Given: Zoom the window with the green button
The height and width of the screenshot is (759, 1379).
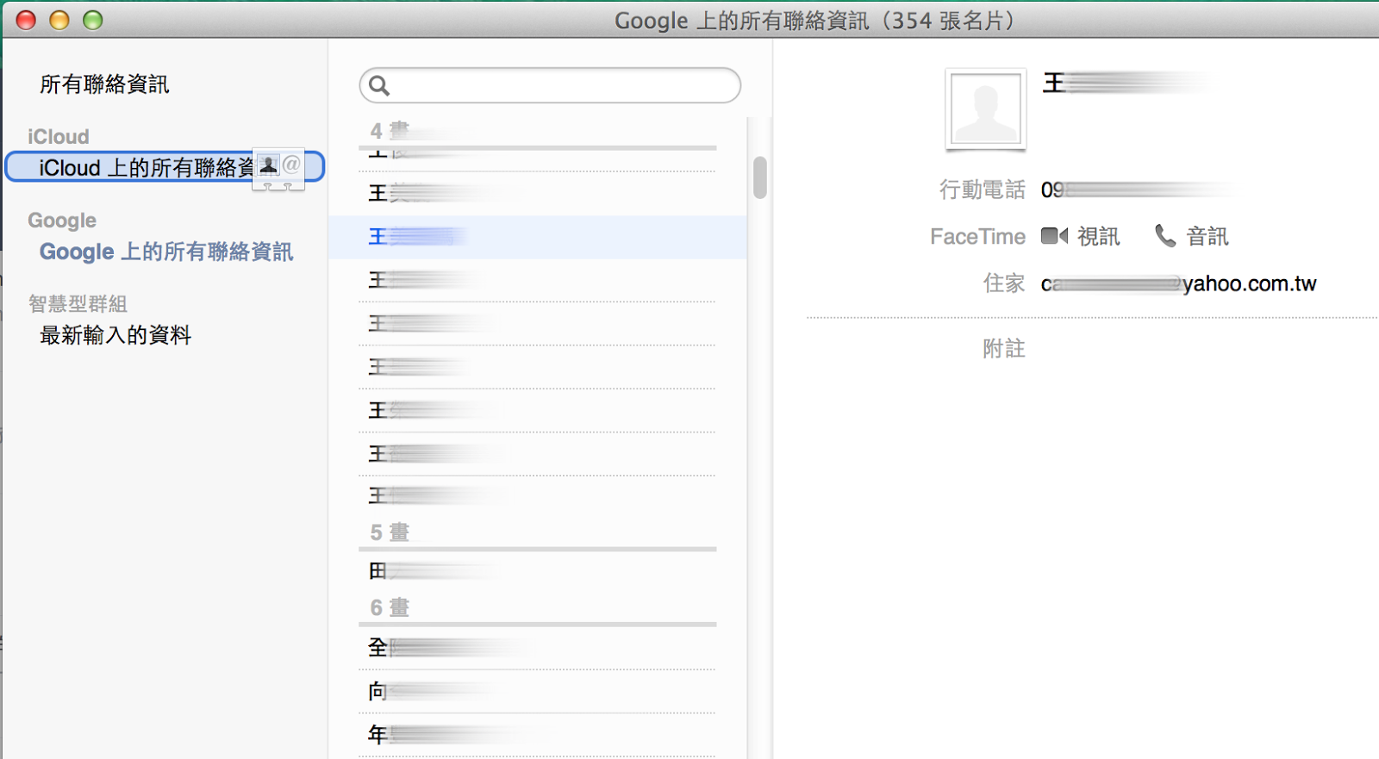Looking at the screenshot, I should 92,20.
